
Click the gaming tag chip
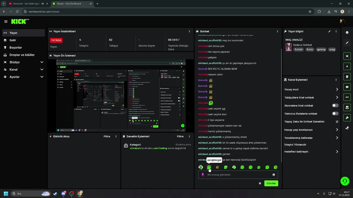click(x=321, y=50)
